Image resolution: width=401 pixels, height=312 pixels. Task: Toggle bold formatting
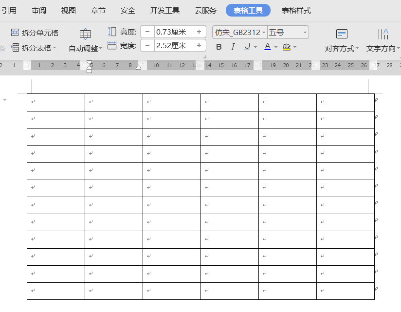[219, 47]
